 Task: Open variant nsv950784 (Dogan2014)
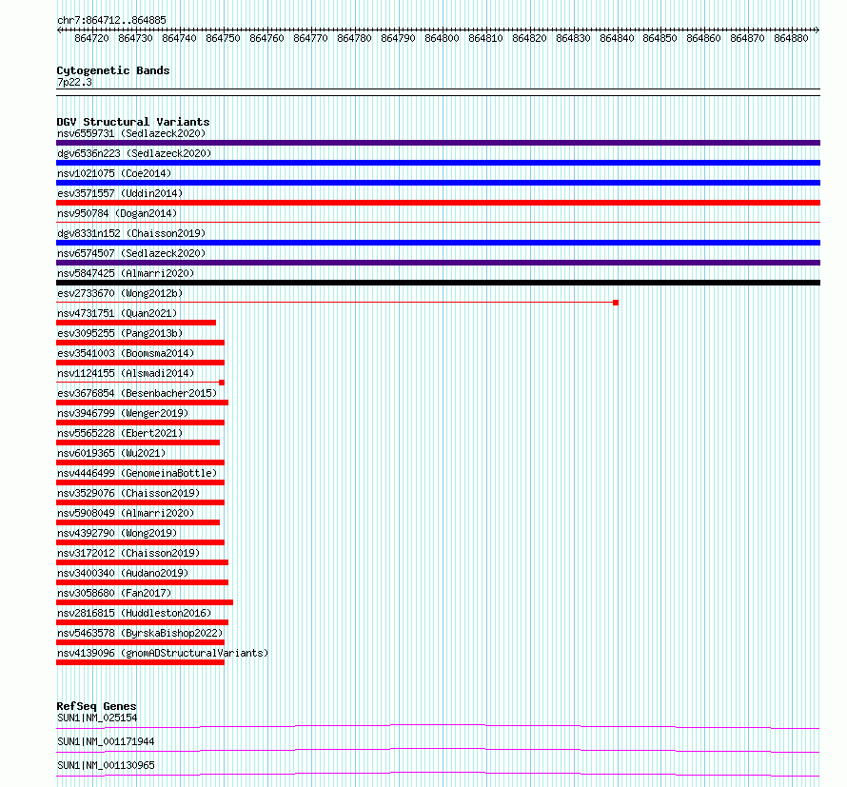coord(117,213)
